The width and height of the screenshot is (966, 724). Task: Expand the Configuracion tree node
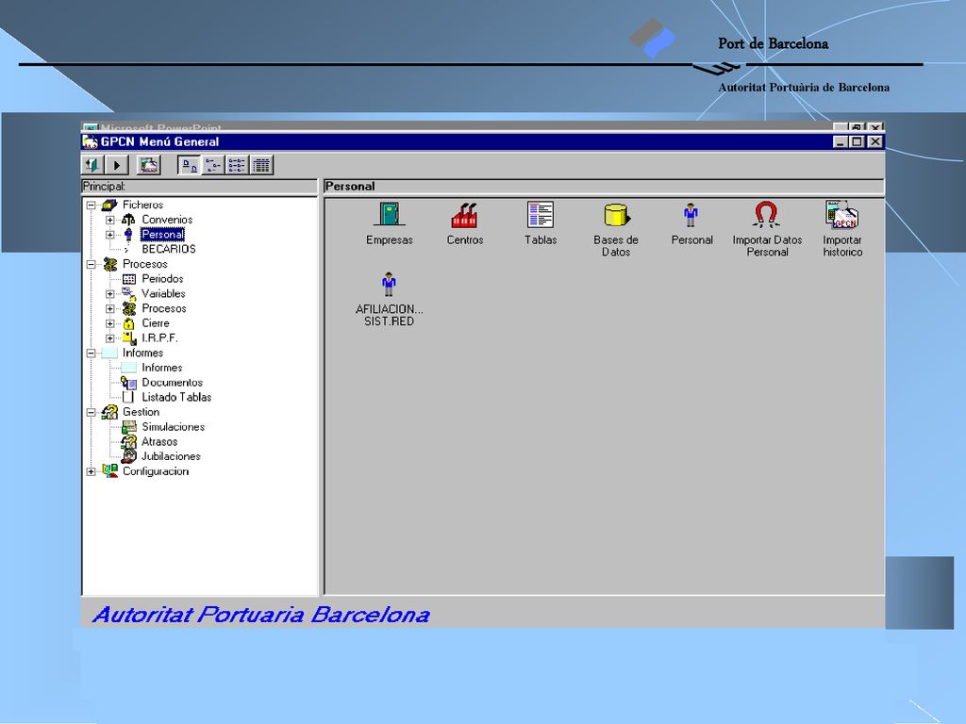92,471
